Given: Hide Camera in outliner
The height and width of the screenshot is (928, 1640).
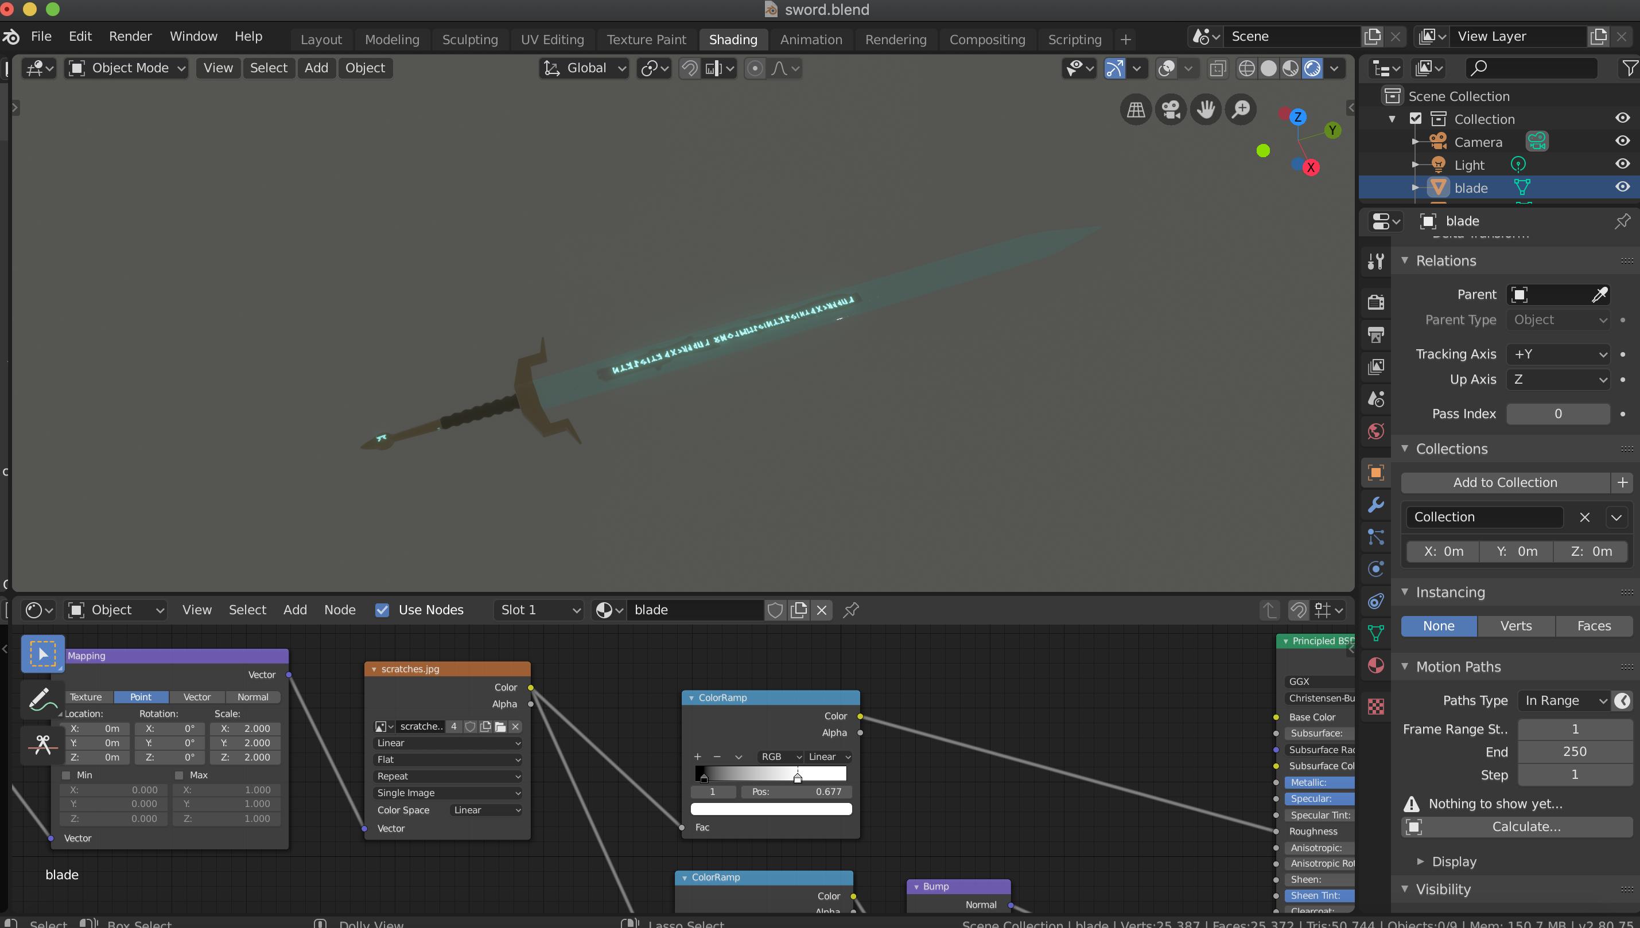Looking at the screenshot, I should pyautogui.click(x=1622, y=142).
